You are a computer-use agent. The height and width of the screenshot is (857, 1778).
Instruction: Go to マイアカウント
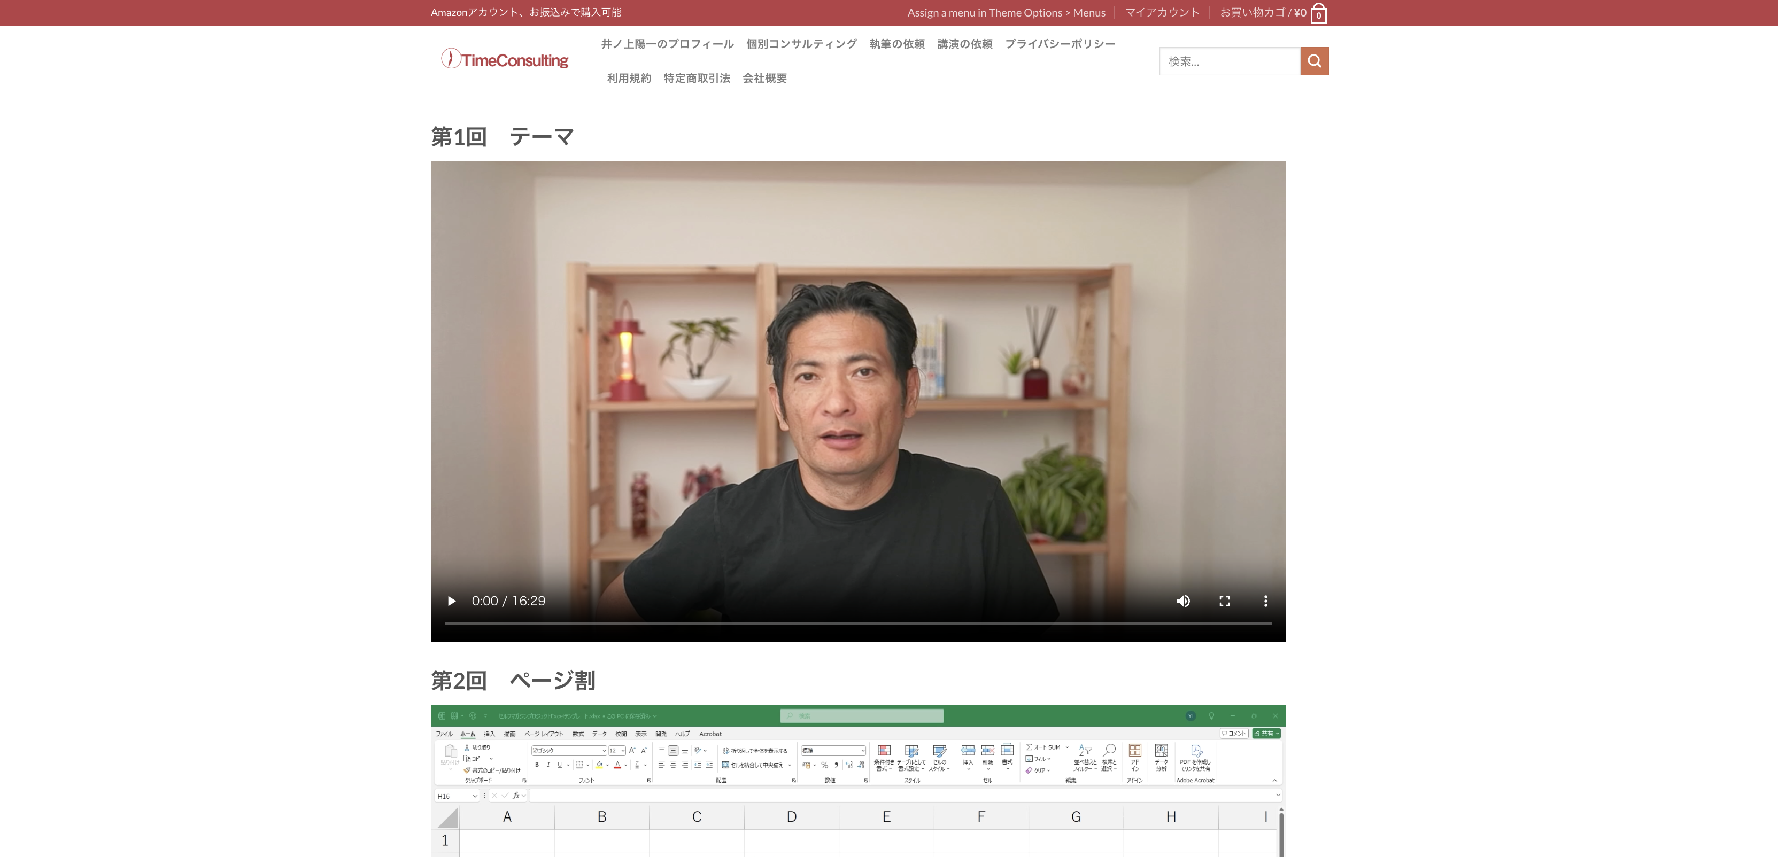click(1162, 12)
